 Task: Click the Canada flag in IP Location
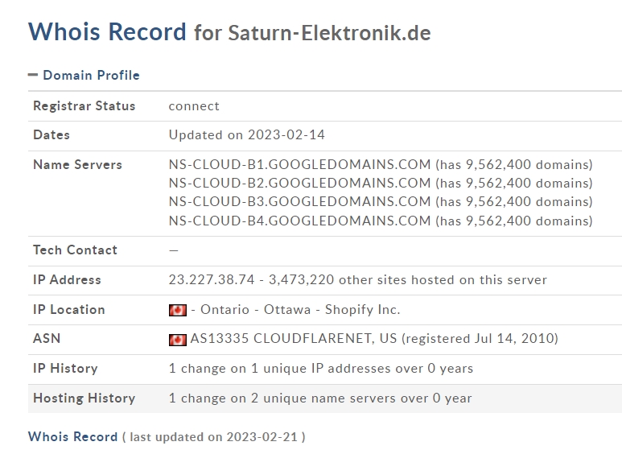[177, 310]
